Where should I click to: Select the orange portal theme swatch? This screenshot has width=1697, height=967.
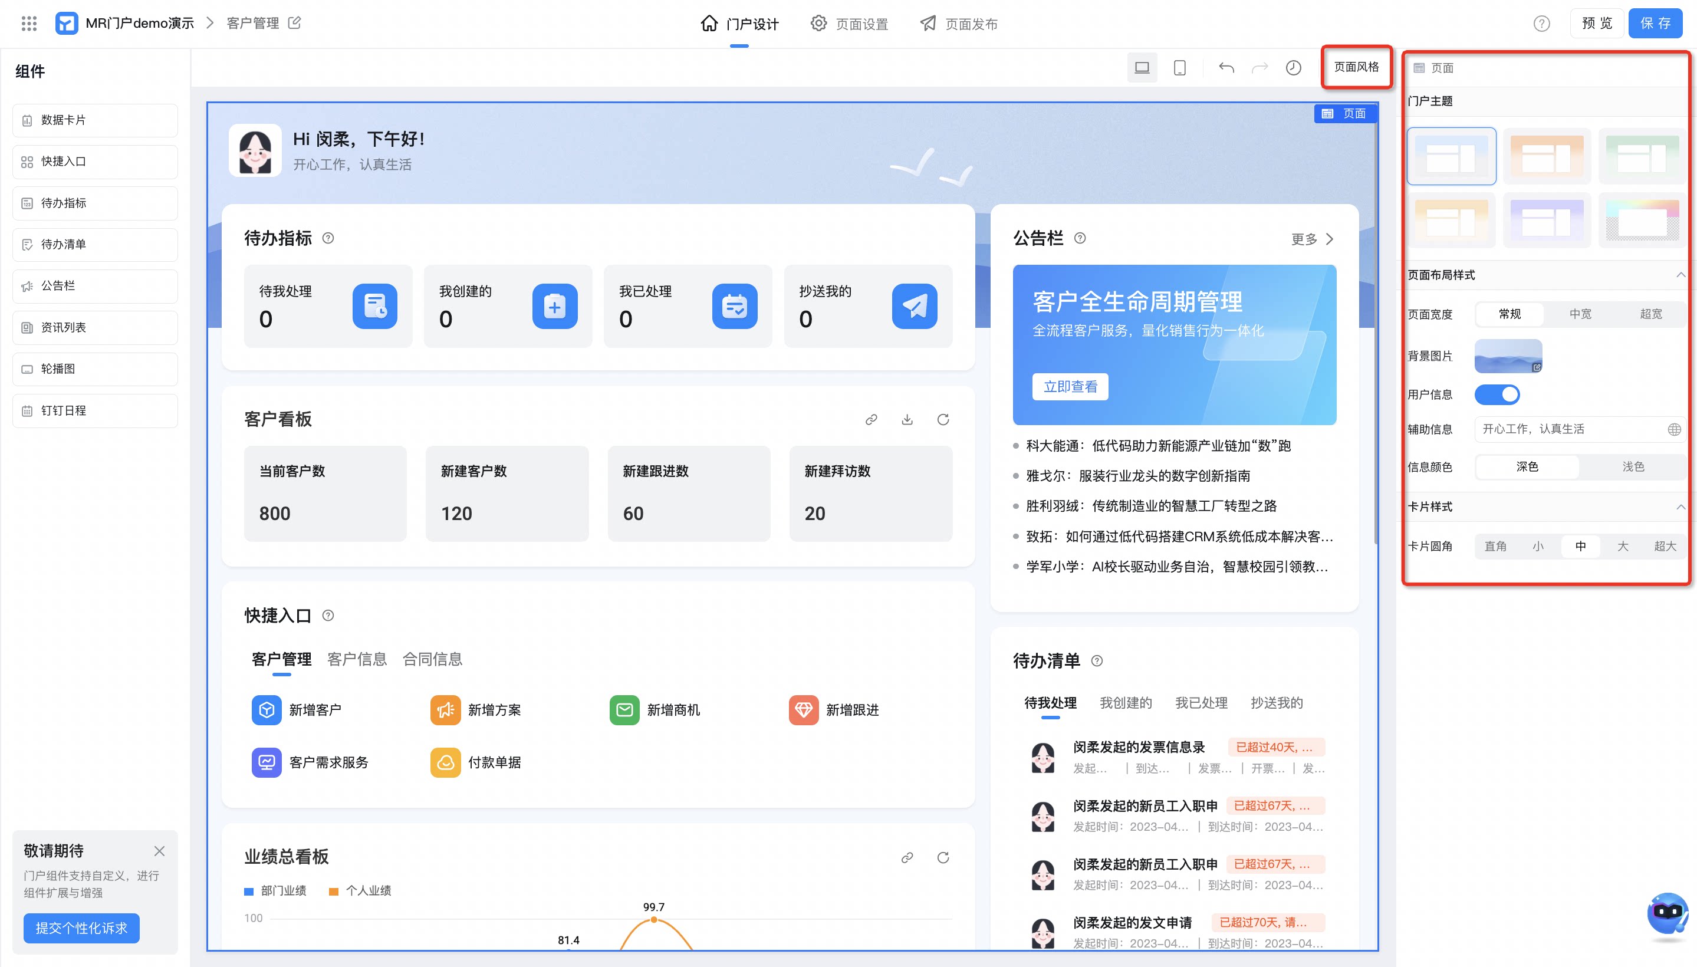coord(1547,157)
